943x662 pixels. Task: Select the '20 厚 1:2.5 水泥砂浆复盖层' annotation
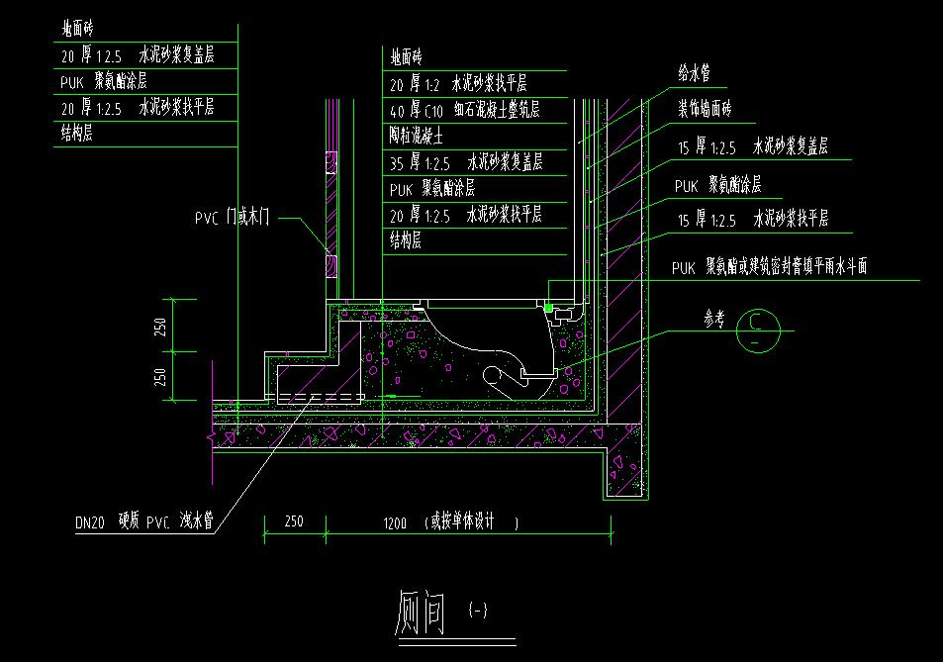pyautogui.click(x=138, y=55)
